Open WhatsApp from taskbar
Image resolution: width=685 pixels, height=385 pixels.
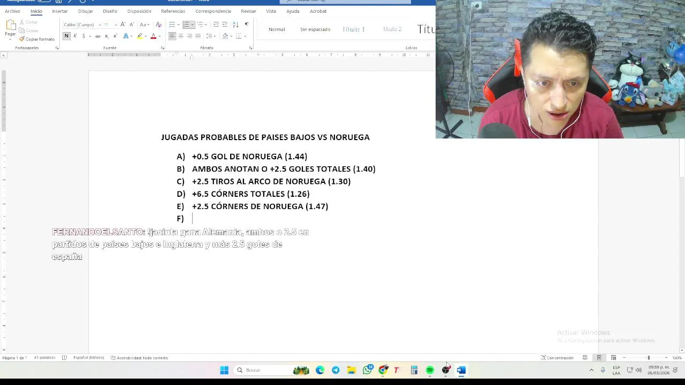tap(367, 370)
